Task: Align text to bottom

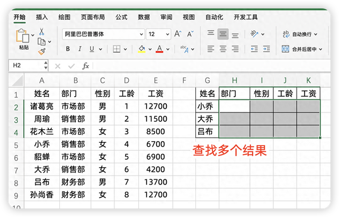Action: click(x=235, y=35)
